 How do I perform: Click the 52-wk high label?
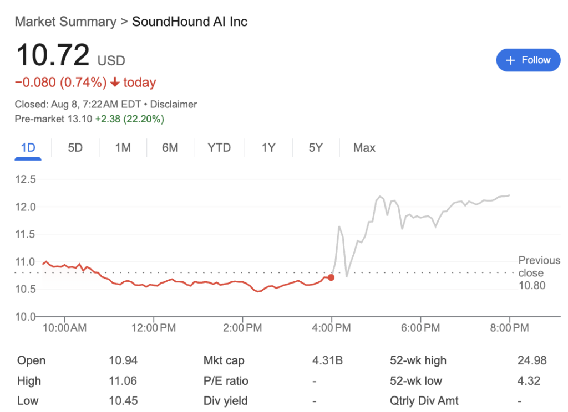click(x=418, y=360)
